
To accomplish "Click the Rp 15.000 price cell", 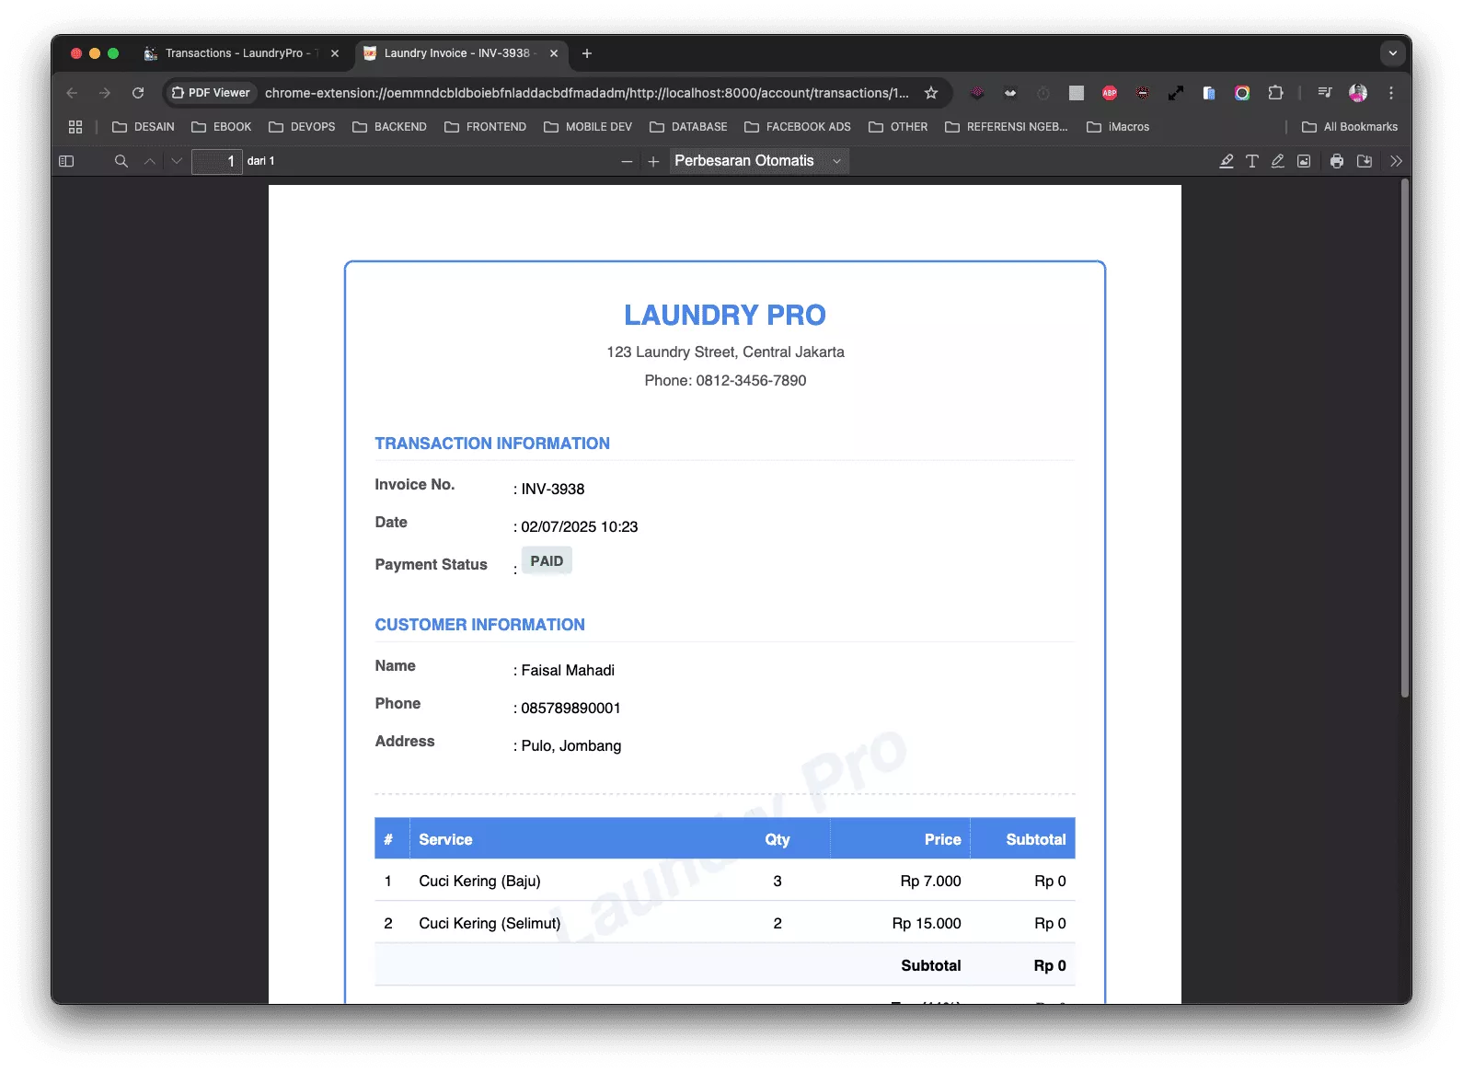I will (x=927, y=923).
